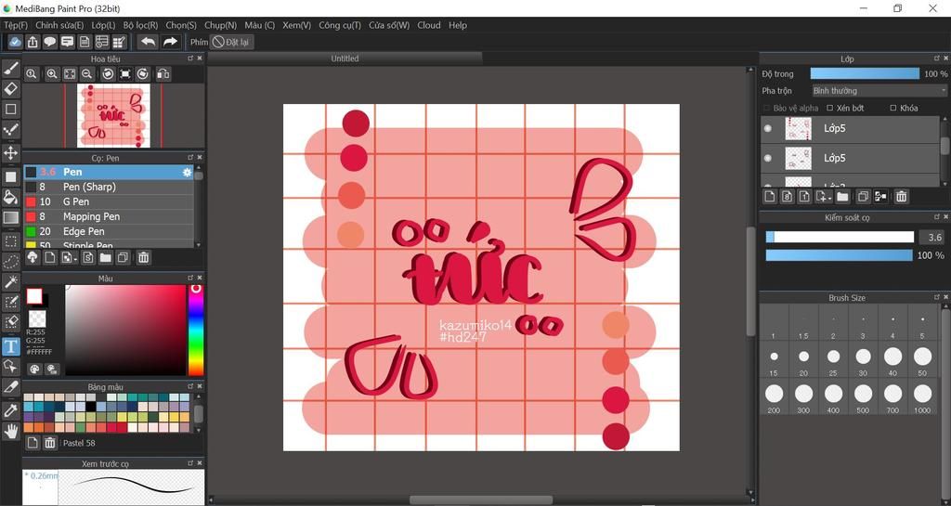Select the Hand tool
Viewport: 951px width, 506px height.
pyautogui.click(x=11, y=431)
